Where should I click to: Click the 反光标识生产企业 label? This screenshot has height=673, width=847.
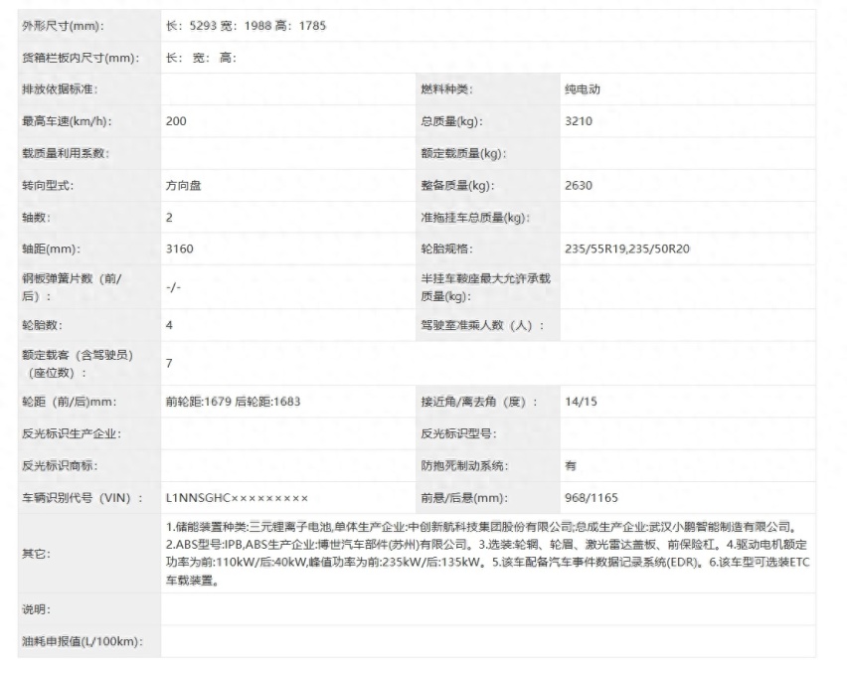(x=72, y=433)
